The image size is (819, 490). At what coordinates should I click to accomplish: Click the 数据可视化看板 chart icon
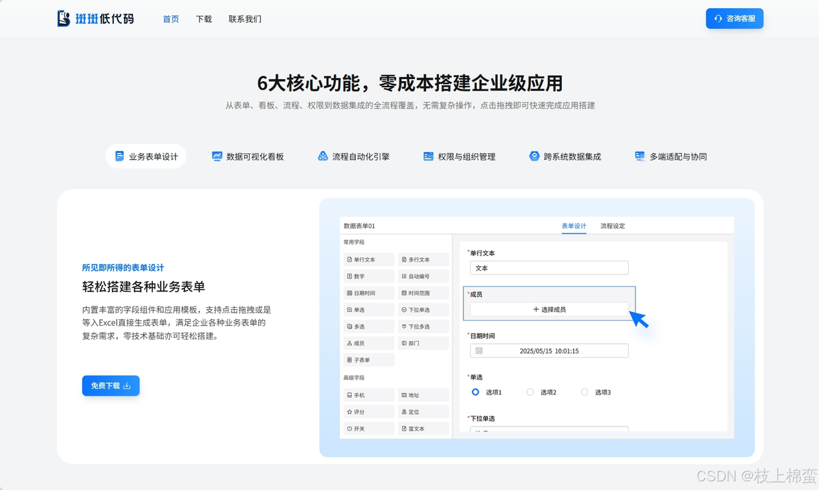[217, 156]
